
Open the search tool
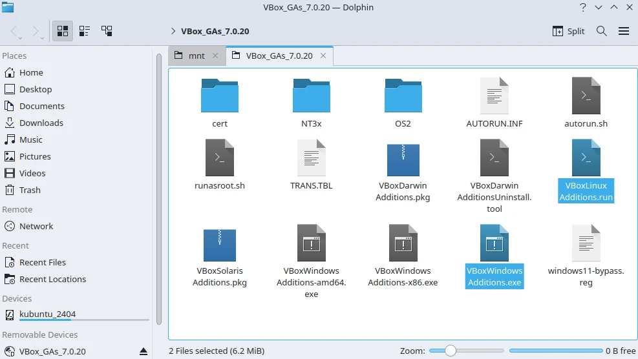click(x=601, y=31)
